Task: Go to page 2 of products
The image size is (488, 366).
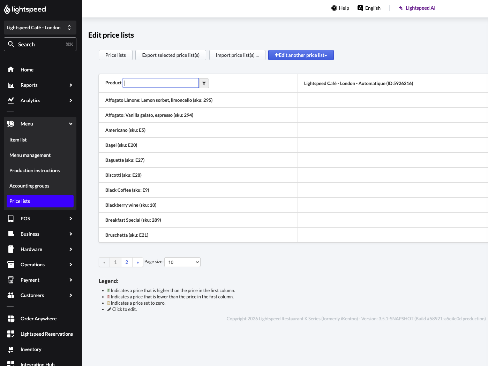Action: [x=127, y=262]
